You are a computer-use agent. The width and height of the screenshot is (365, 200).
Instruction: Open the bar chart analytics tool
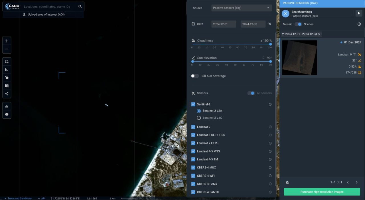click(x=7, y=106)
